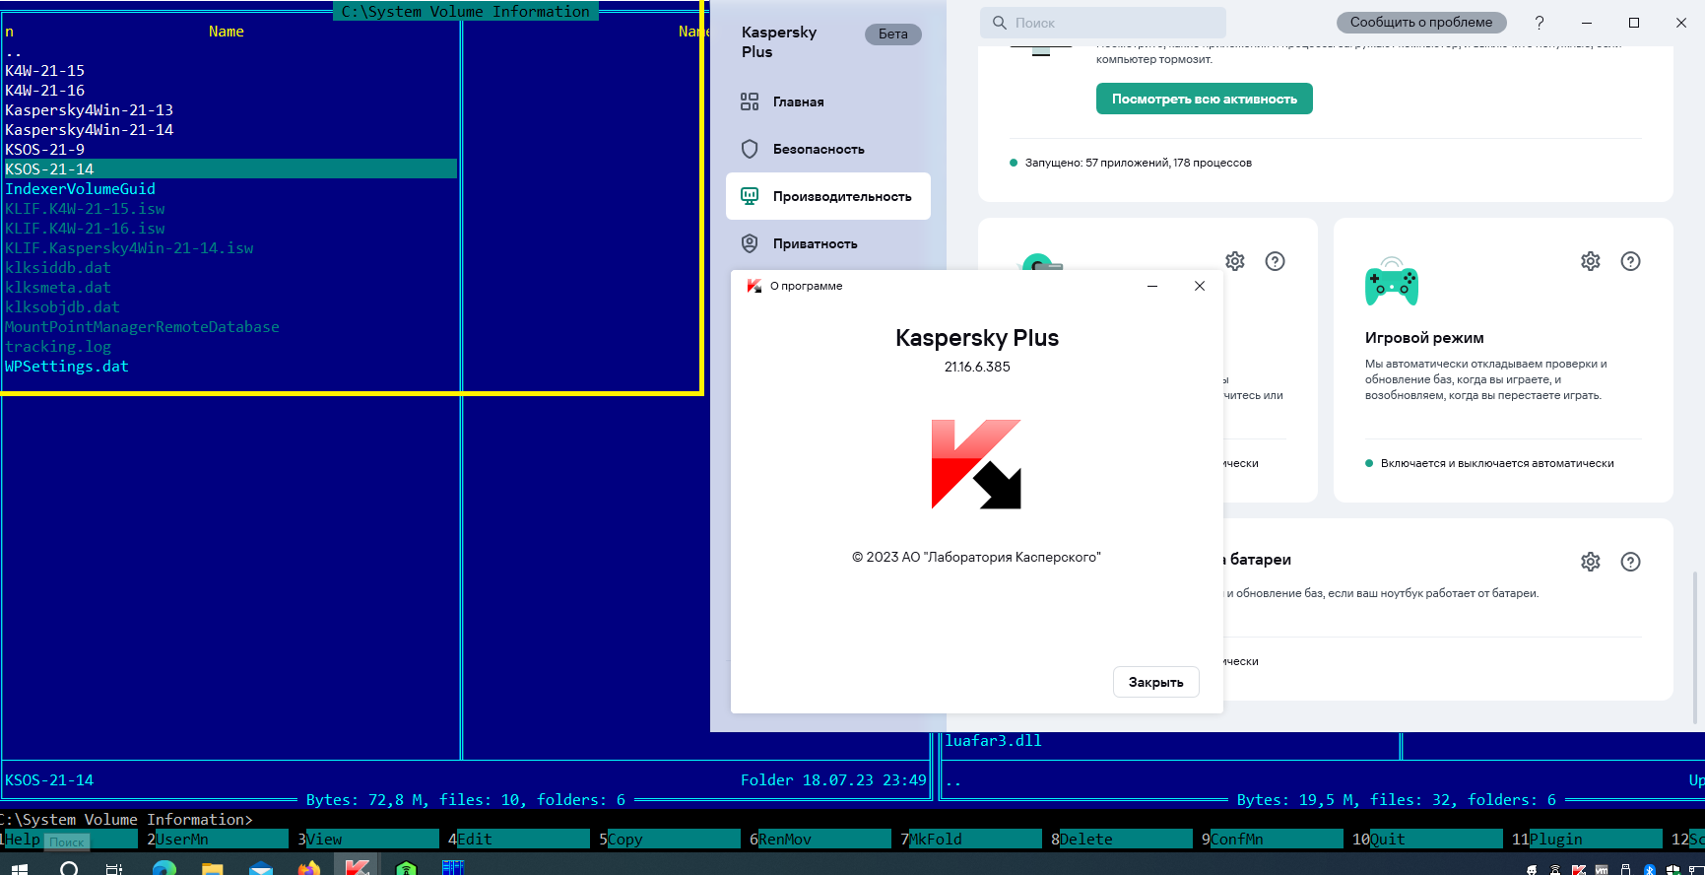
Task: Click 3View in Far key bar
Action: click(x=369, y=840)
